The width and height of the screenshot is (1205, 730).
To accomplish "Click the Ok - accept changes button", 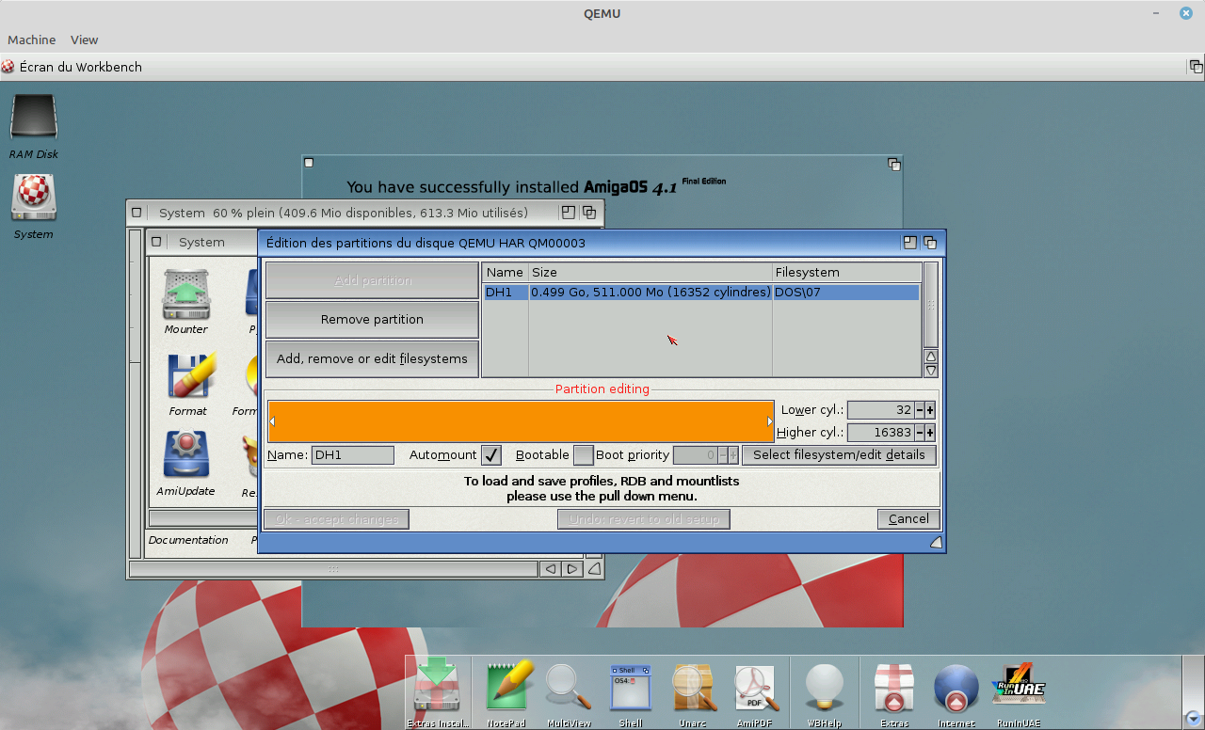I will 337,519.
